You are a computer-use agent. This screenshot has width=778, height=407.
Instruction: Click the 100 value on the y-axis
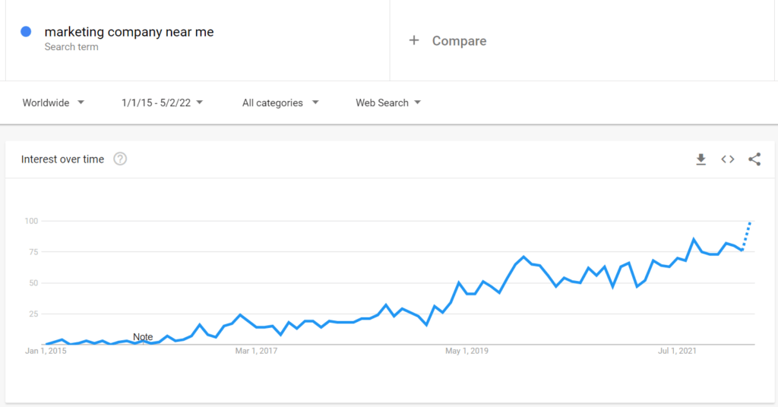[31, 221]
